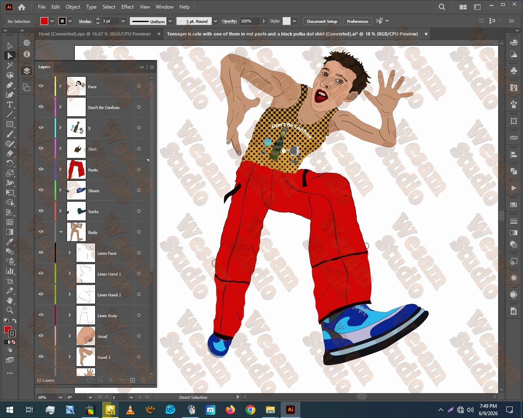This screenshot has height=418, width=523.
Task: Select the Hand tool
Action: coord(10,300)
